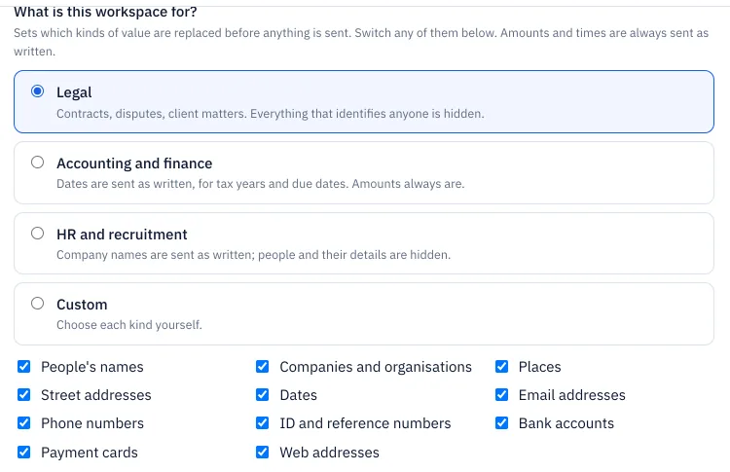The height and width of the screenshot is (472, 730).
Task: Uncheck the Email addresses checkbox
Action: click(x=501, y=395)
